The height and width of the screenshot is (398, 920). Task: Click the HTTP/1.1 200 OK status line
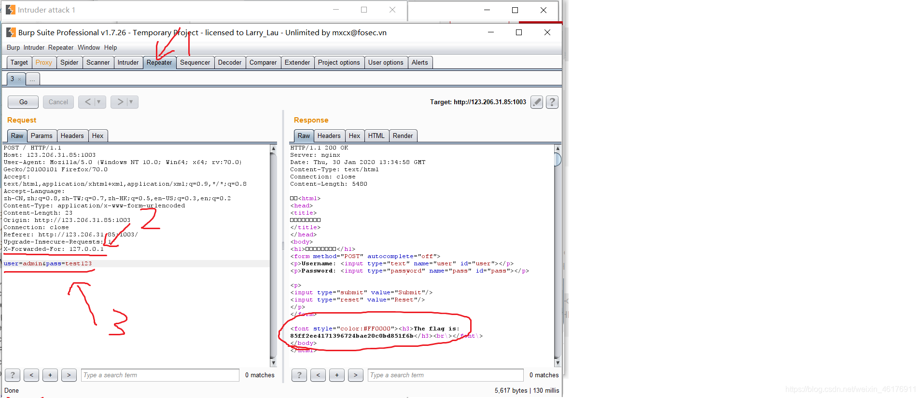tap(319, 148)
